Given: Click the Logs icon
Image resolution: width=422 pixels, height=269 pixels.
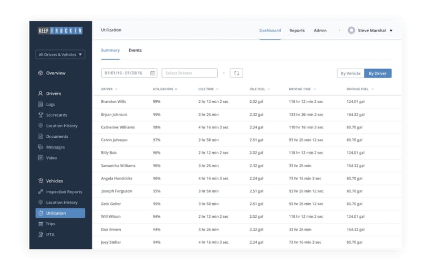Looking at the screenshot, I should [41, 104].
